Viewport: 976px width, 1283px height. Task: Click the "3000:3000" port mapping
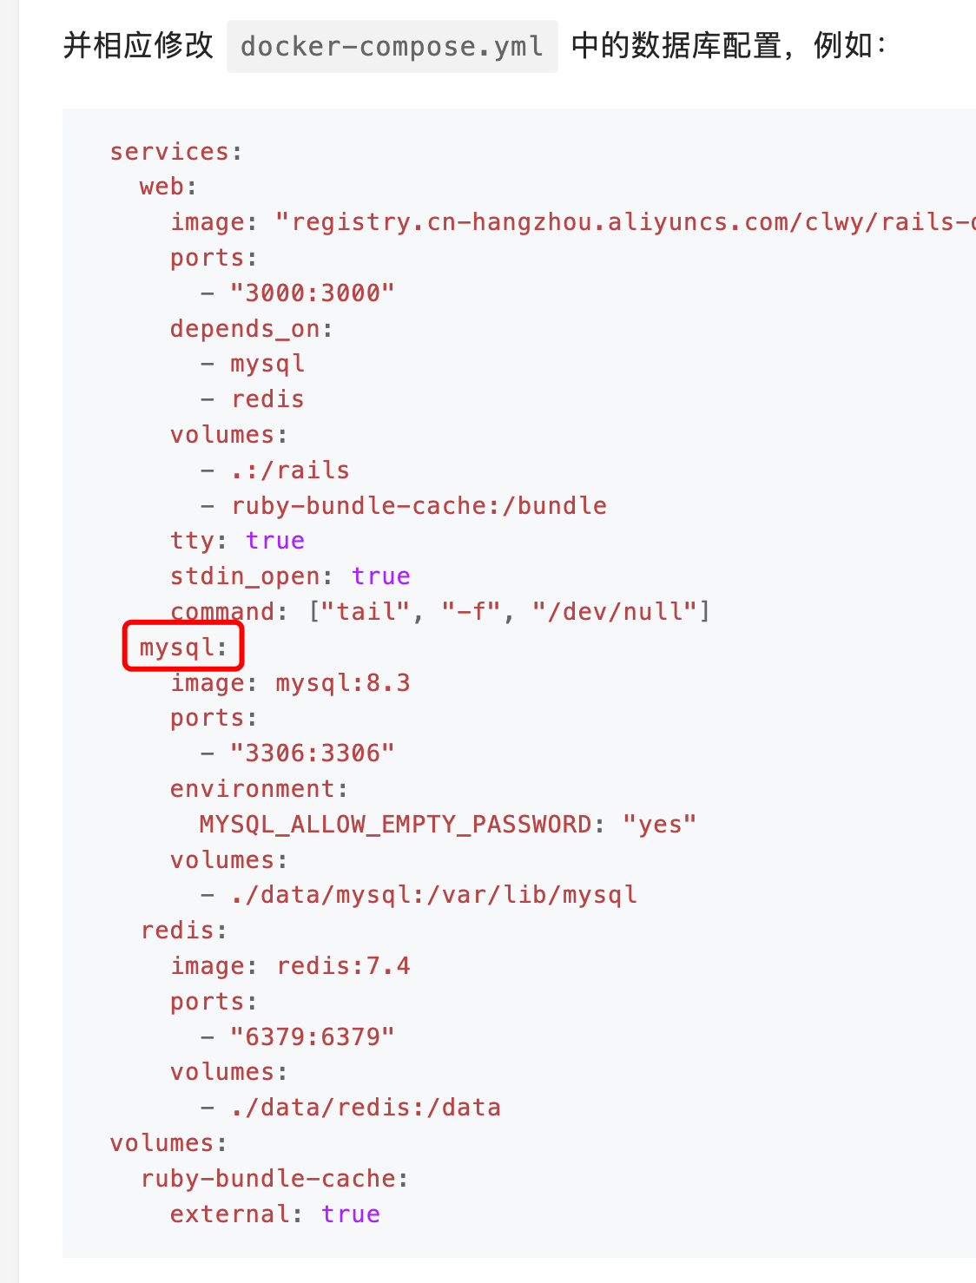coord(312,293)
